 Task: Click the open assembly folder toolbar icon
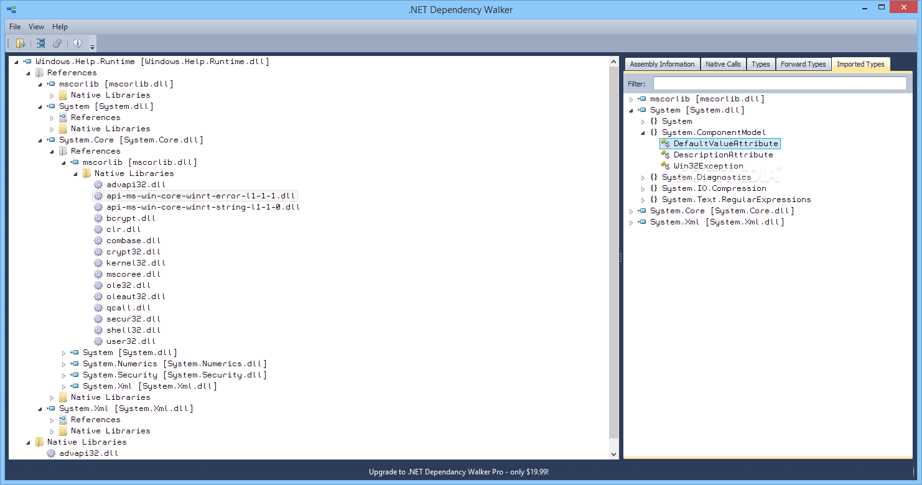pyautogui.click(x=21, y=44)
